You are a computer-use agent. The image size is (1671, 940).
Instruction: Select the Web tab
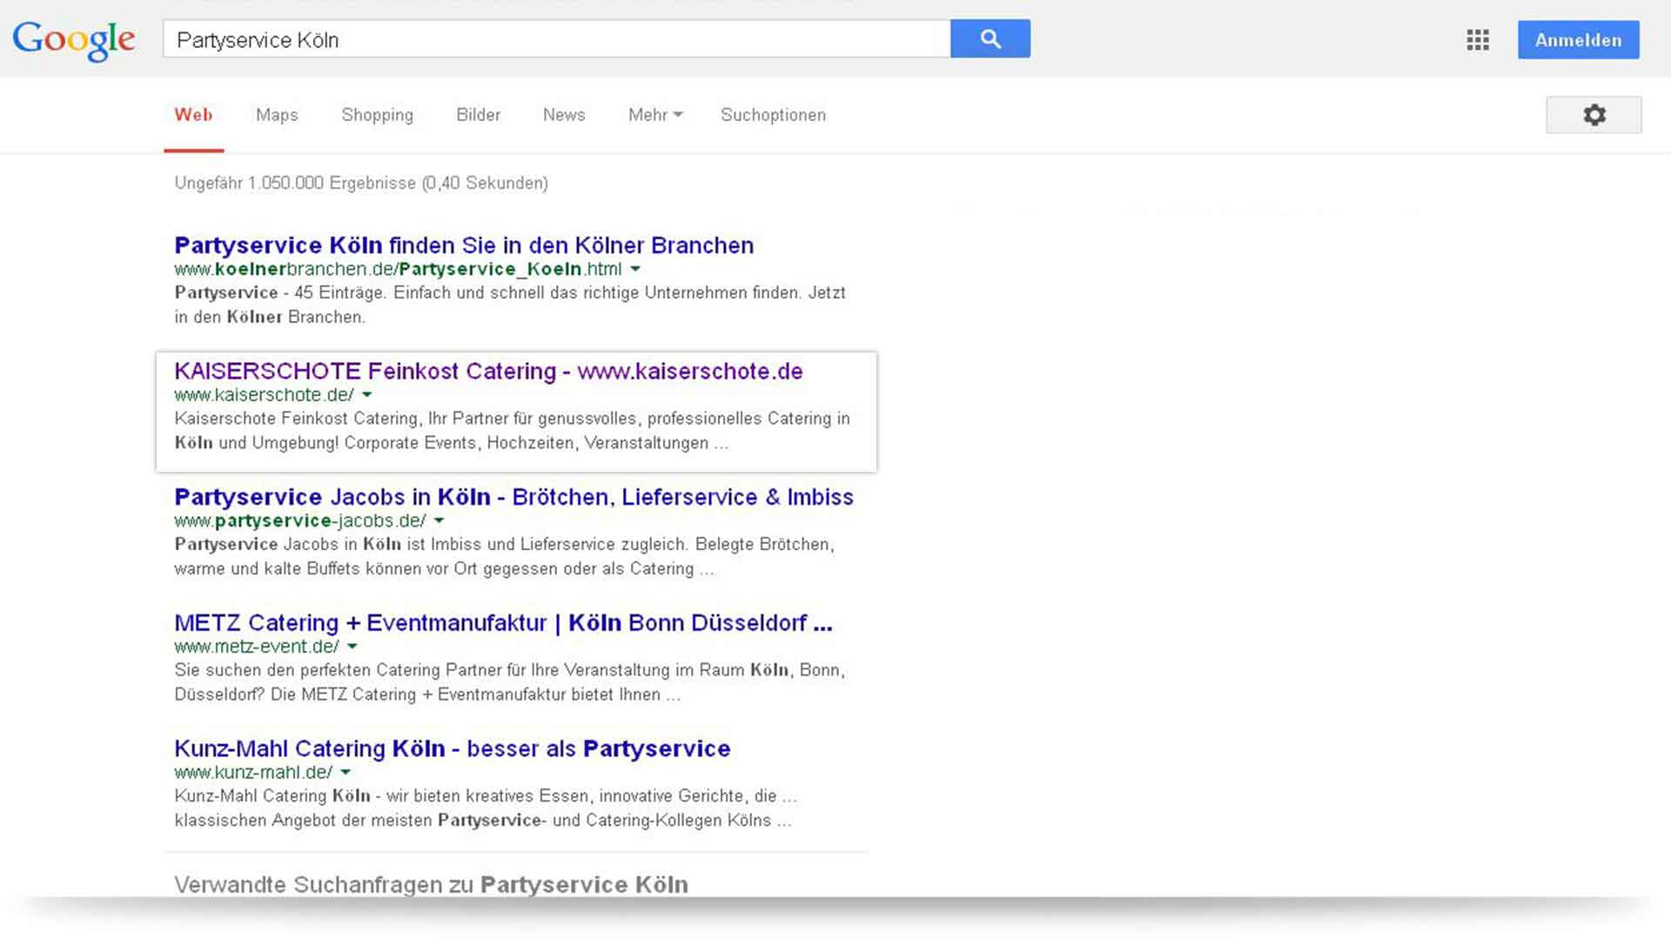[193, 115]
